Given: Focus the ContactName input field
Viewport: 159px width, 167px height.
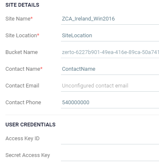Looking at the screenshot, I should click(110, 69).
